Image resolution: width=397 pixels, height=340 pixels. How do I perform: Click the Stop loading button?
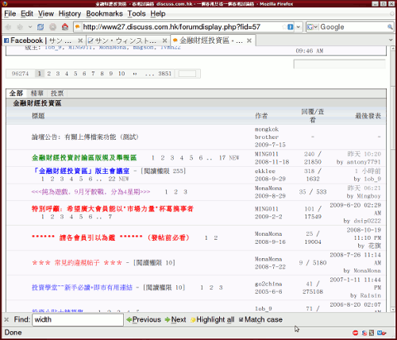point(53,27)
